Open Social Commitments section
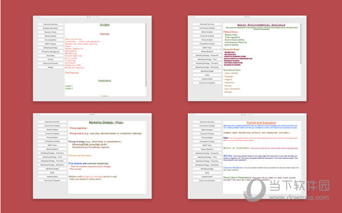The height and width of the screenshot is (213, 342). click(x=51, y=63)
